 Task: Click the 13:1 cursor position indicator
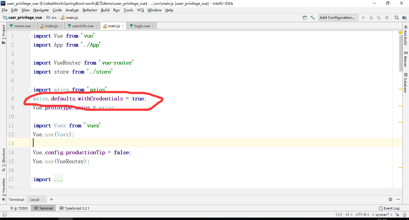point(339,215)
